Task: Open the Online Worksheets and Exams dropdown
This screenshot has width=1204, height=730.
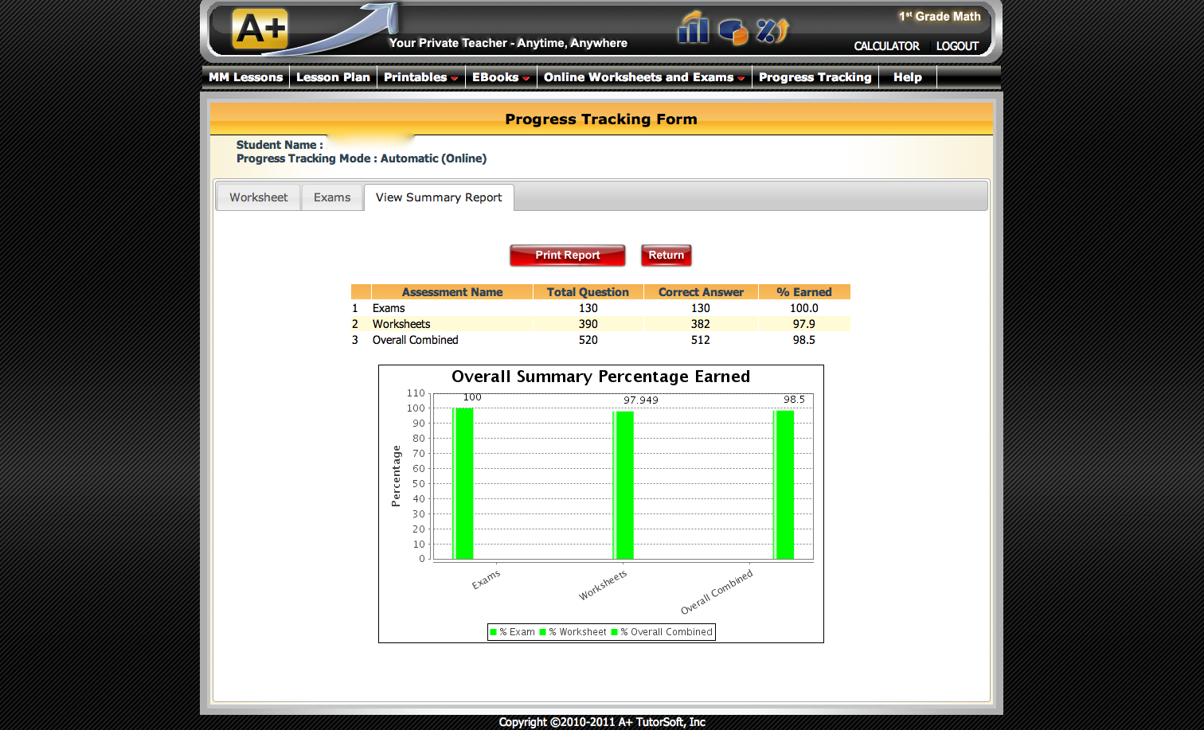Action: tap(643, 76)
